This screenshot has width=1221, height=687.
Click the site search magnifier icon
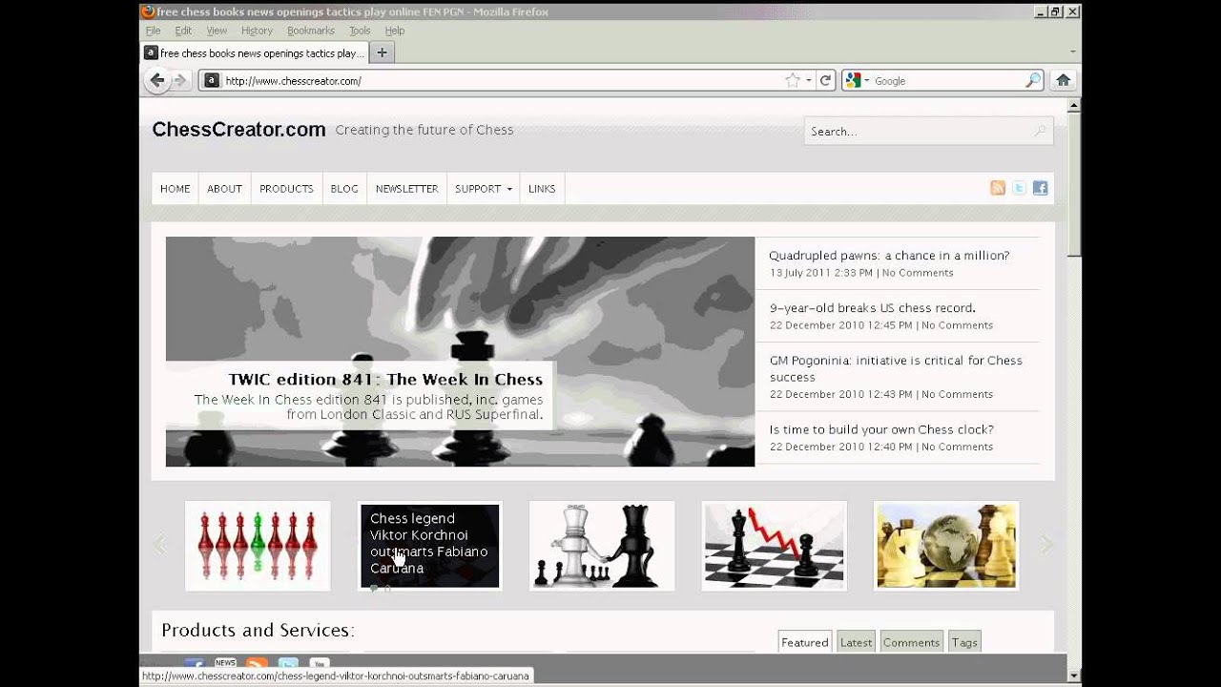(x=1040, y=132)
